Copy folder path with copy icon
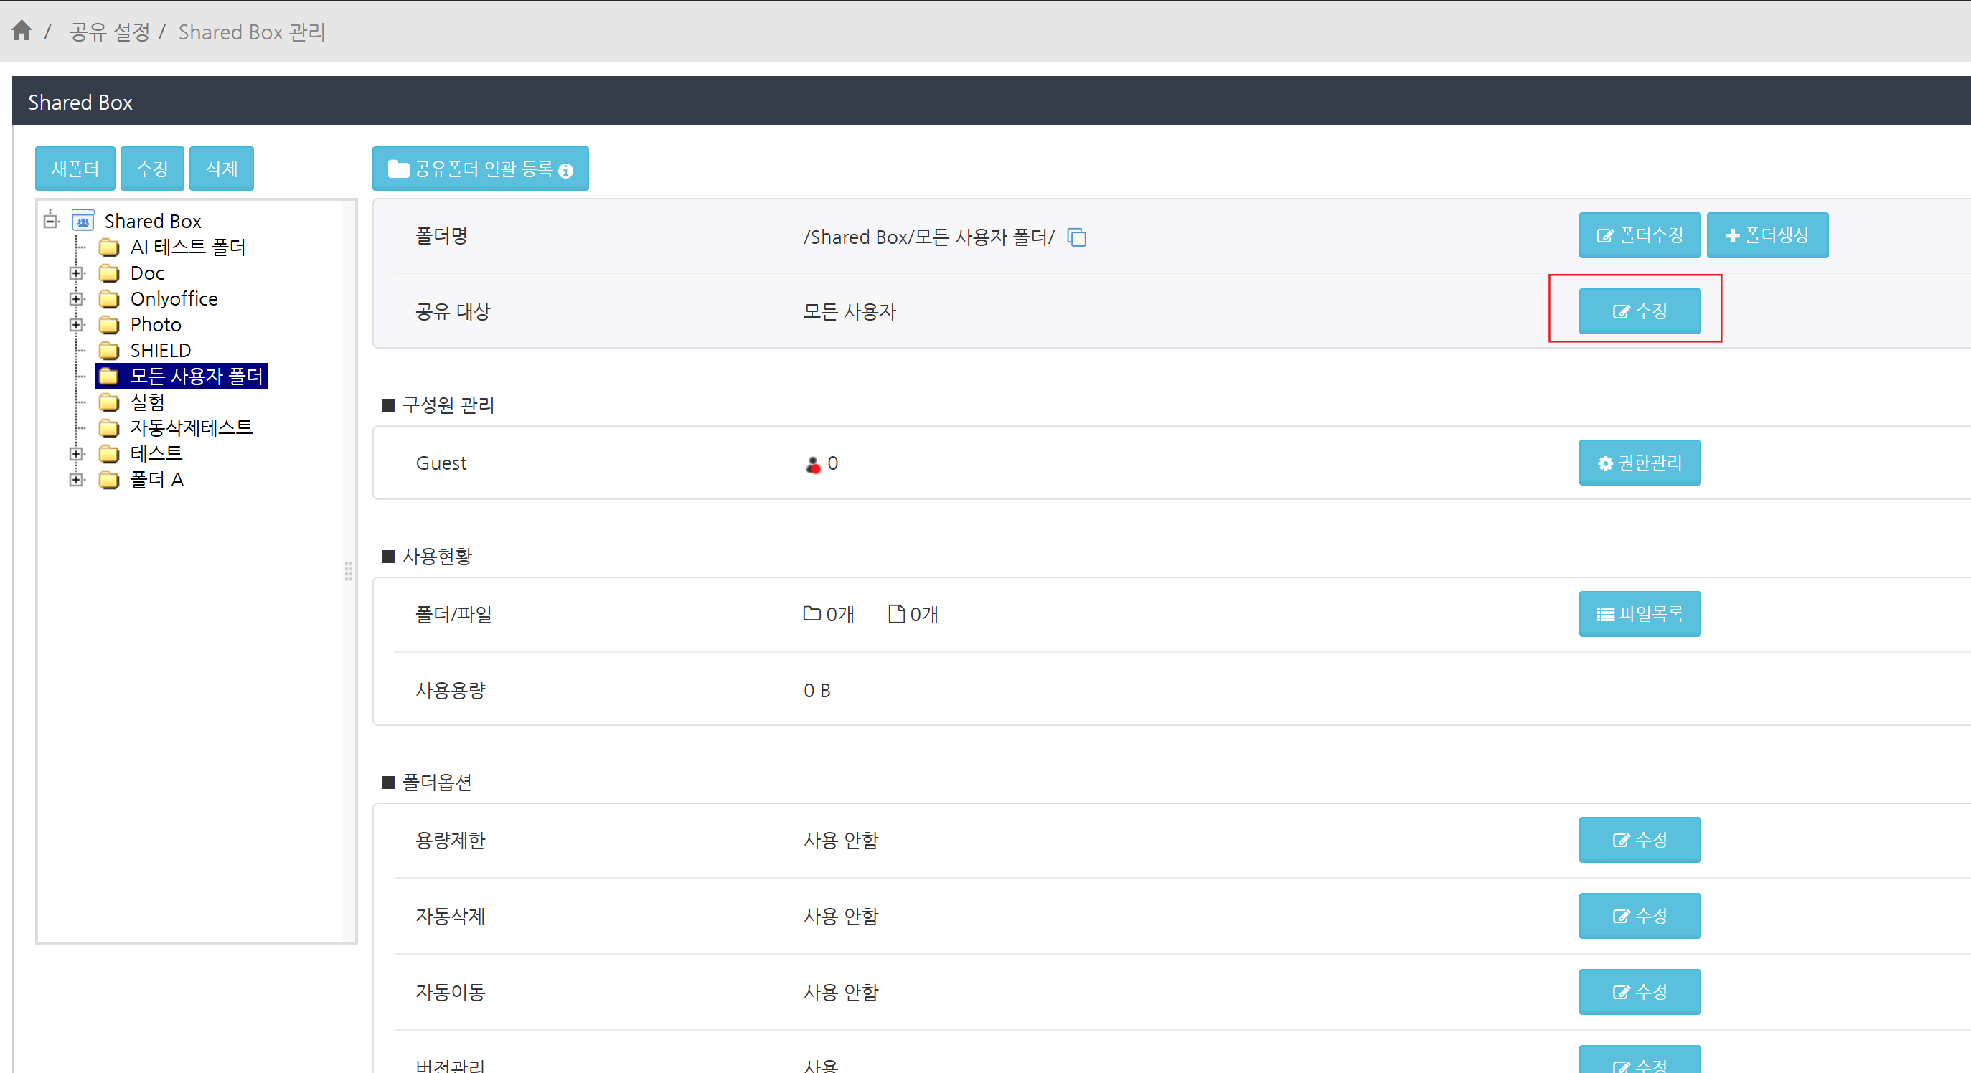The height and width of the screenshot is (1073, 1971). pyautogui.click(x=1076, y=238)
